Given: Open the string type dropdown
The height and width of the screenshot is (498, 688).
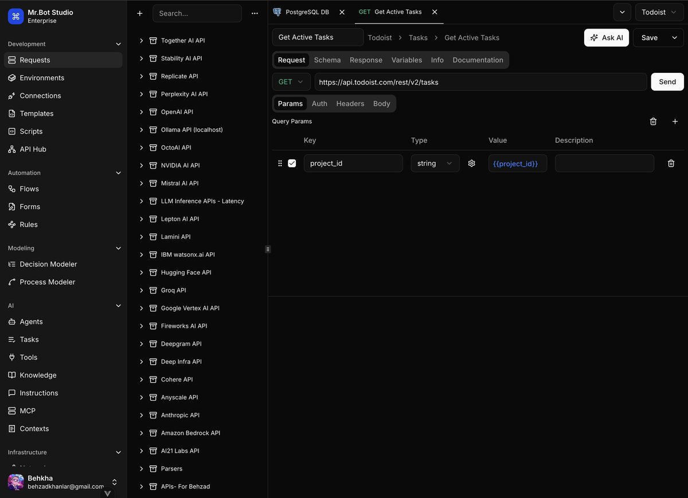Looking at the screenshot, I should coord(435,163).
